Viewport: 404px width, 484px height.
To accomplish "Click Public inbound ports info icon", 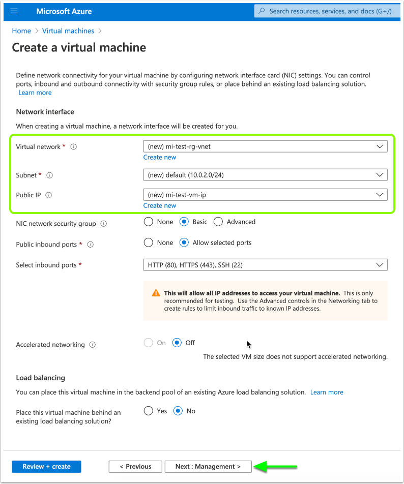I will [x=91, y=245].
